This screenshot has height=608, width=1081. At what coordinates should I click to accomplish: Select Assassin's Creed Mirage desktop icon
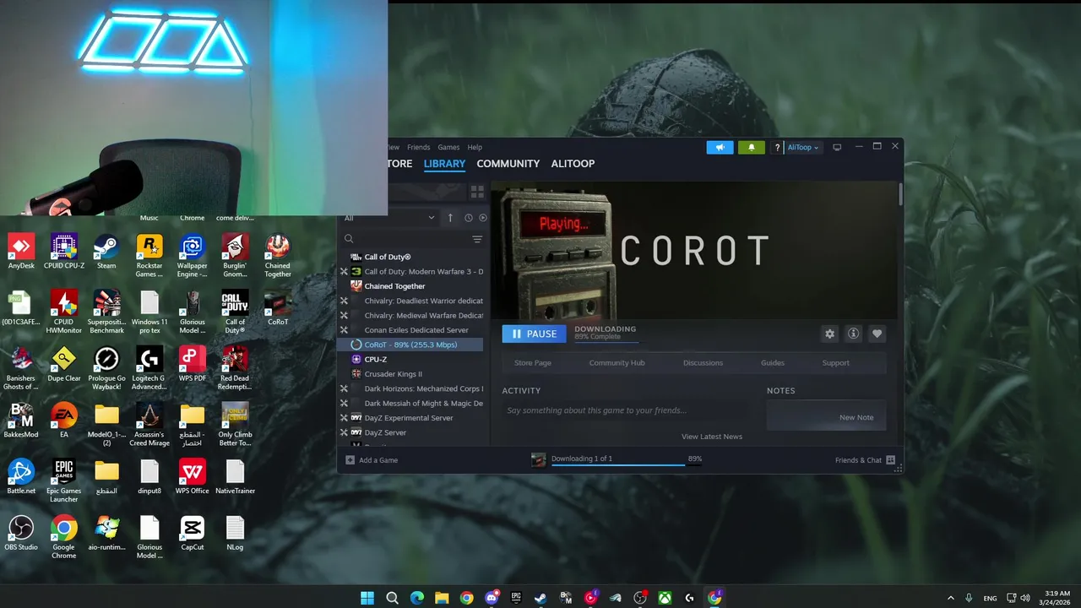click(x=149, y=425)
